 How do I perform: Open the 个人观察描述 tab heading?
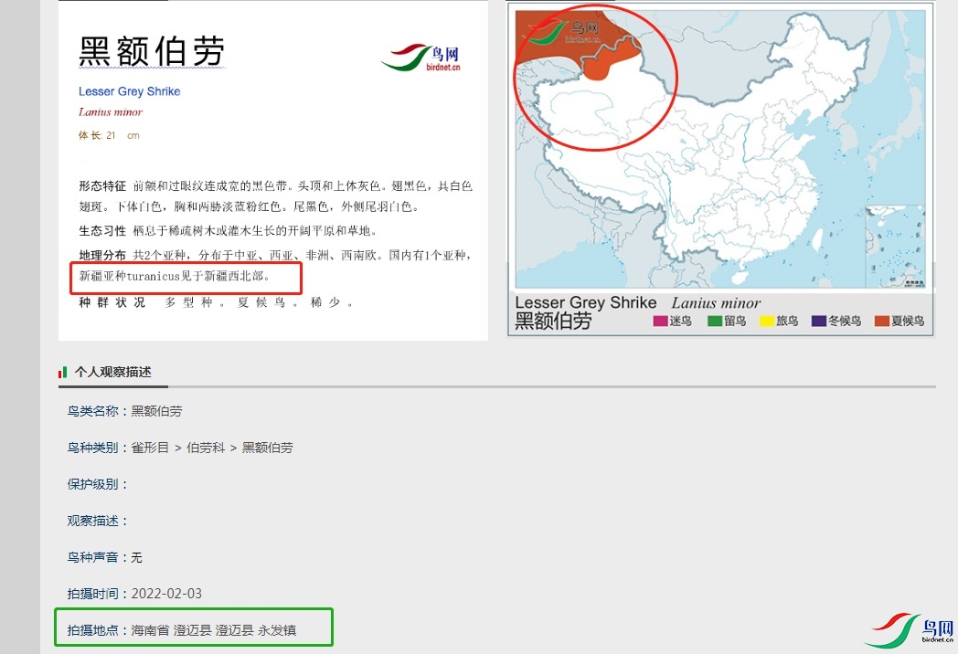(x=112, y=372)
